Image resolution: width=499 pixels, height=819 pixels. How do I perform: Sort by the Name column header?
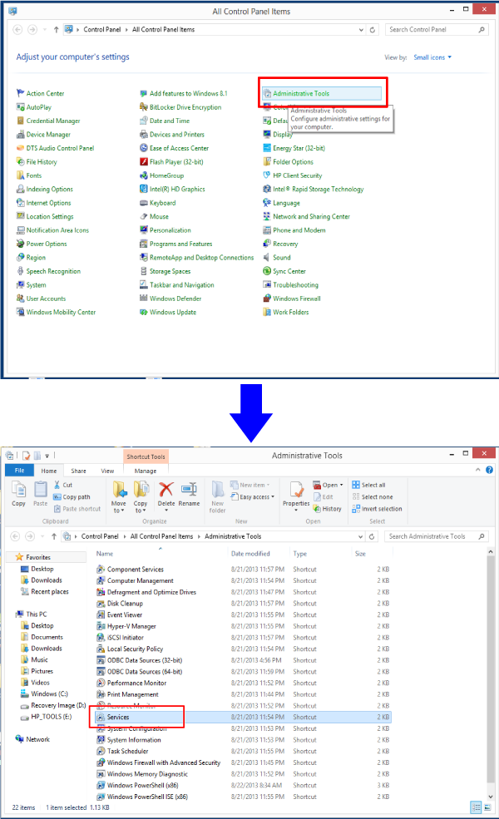tap(105, 554)
